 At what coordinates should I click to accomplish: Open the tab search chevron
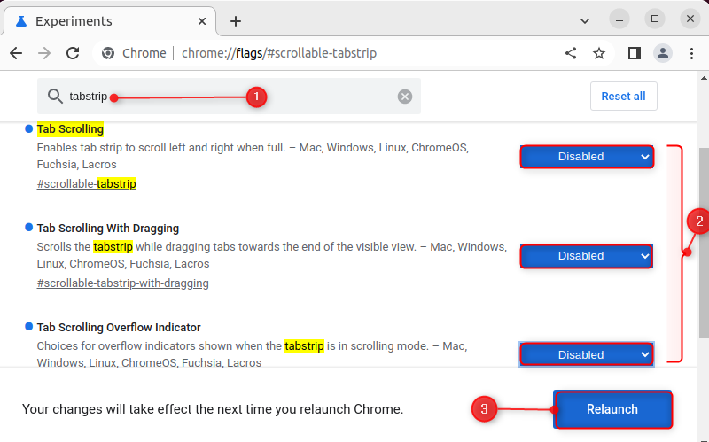585,21
